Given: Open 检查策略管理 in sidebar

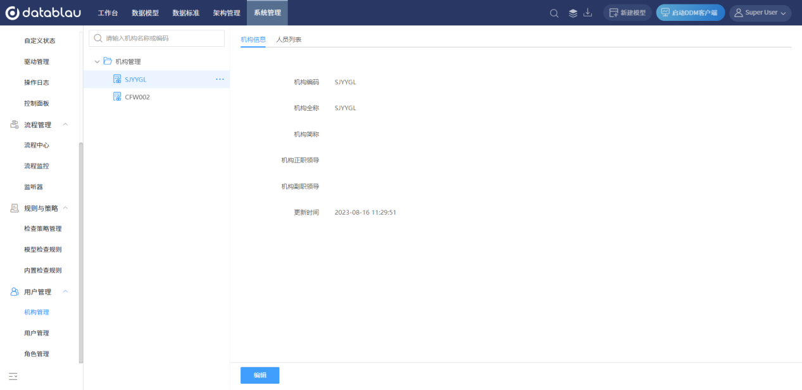Looking at the screenshot, I should pyautogui.click(x=43, y=229).
